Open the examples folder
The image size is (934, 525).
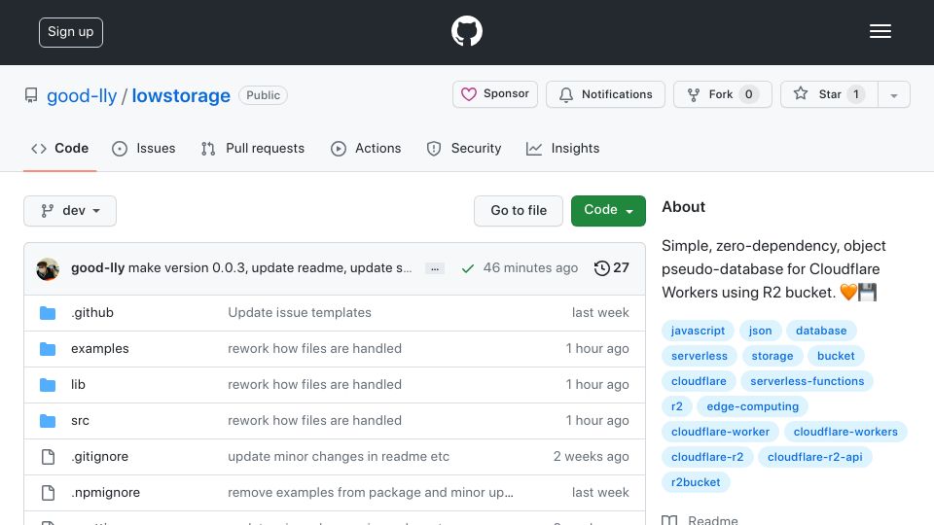pyautogui.click(x=100, y=348)
